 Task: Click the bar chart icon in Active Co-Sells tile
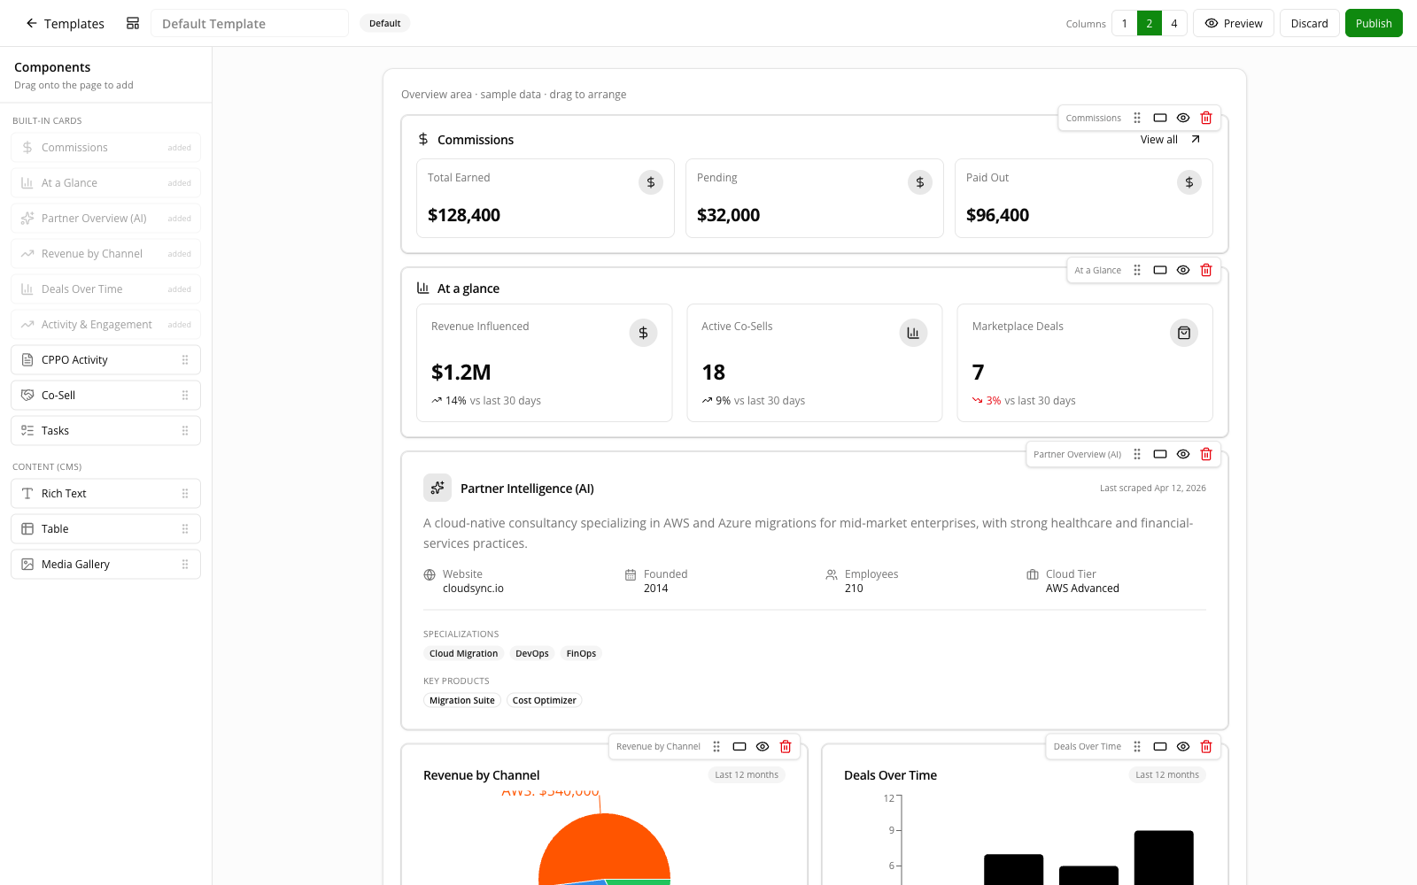pos(914,333)
